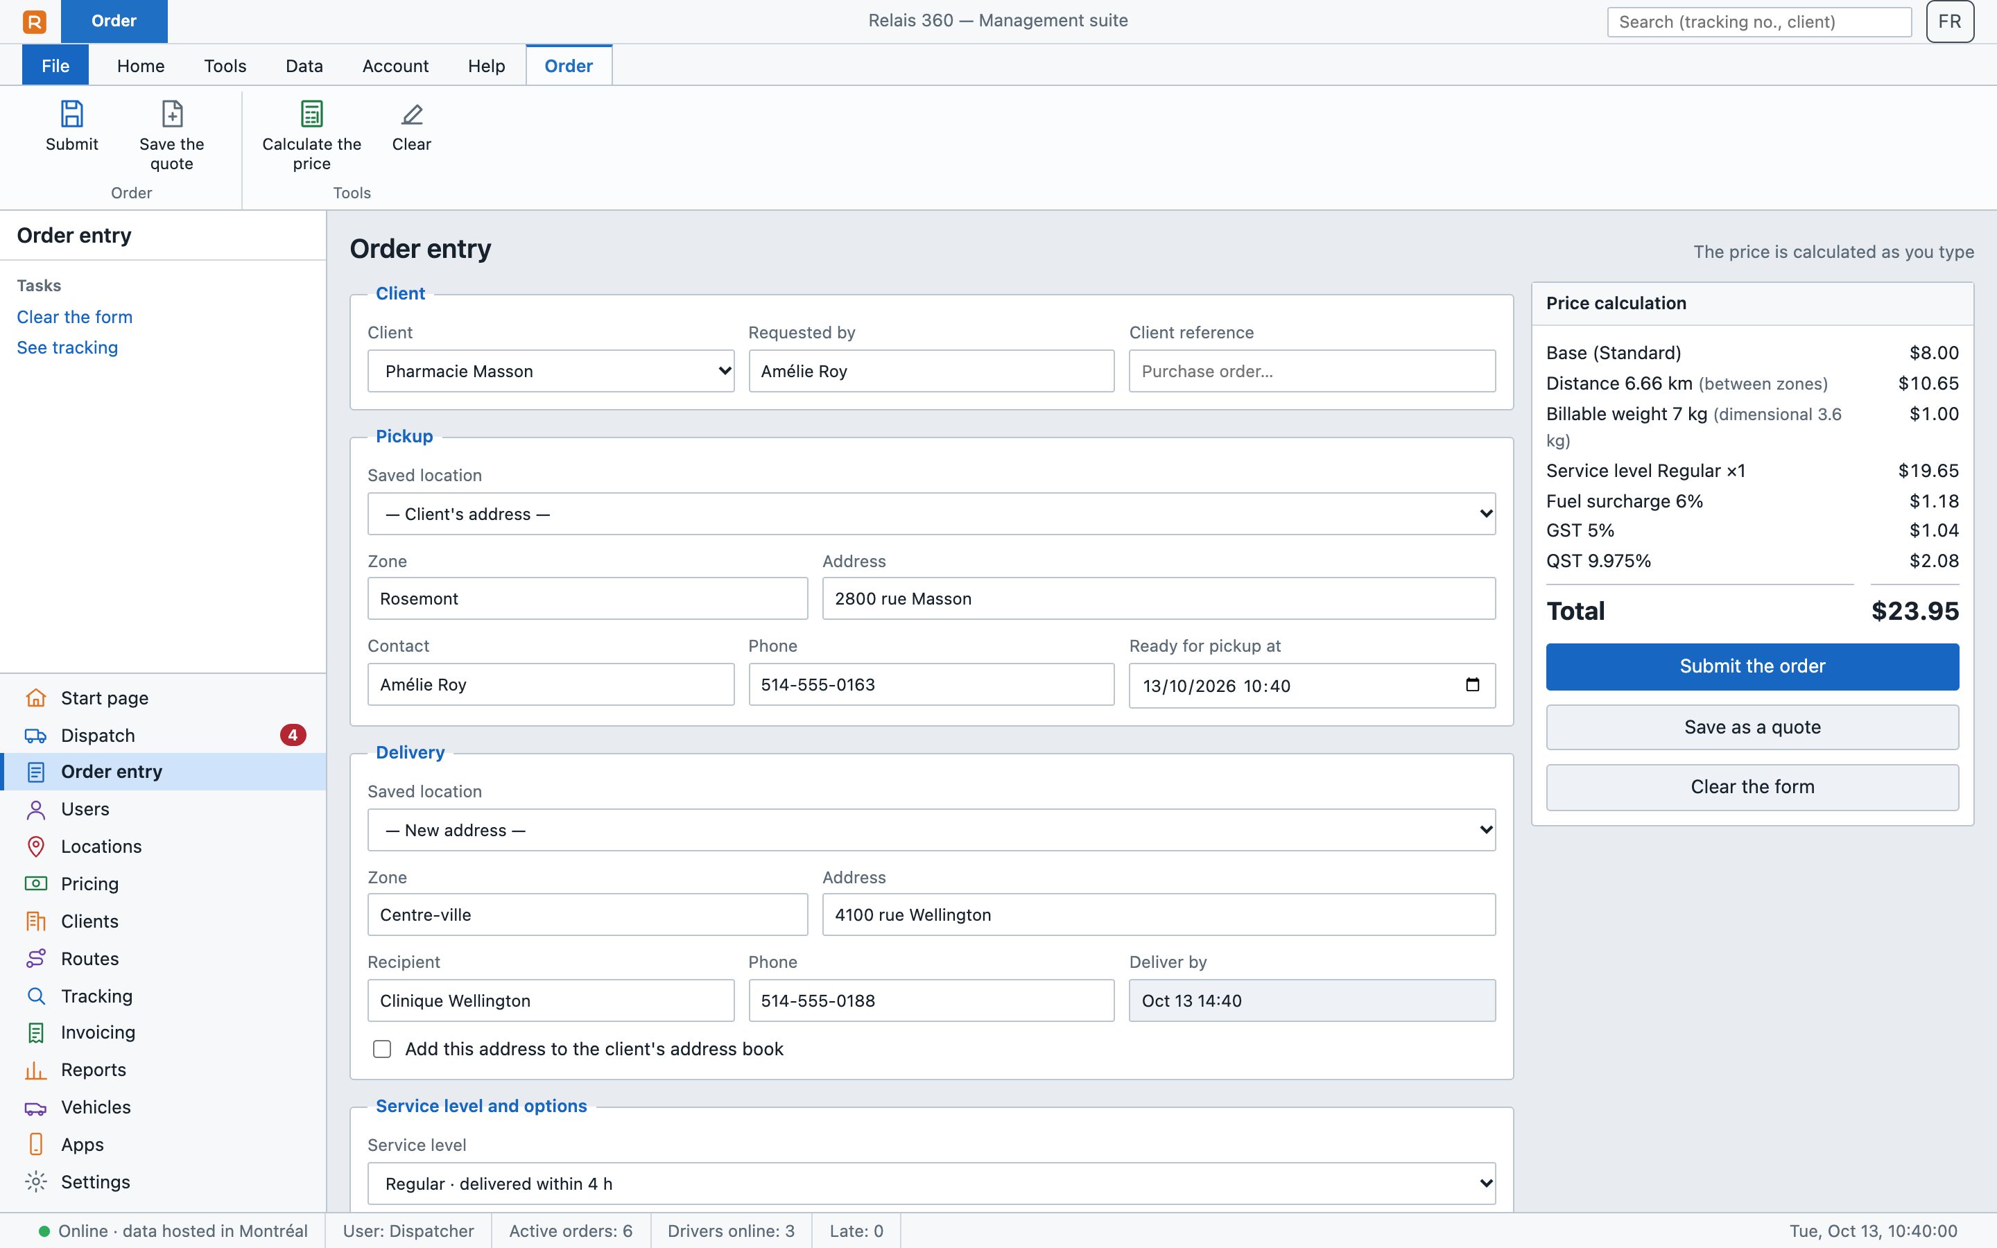Open Pricing in sidebar
The image size is (1997, 1248).
click(x=164, y=883)
